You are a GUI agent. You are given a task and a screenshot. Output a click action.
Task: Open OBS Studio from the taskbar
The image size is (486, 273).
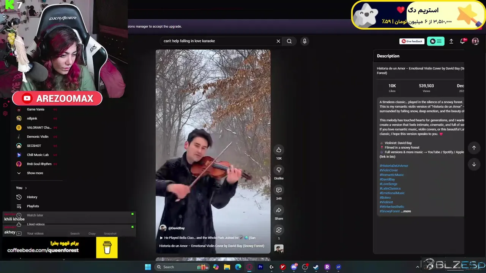point(305,267)
